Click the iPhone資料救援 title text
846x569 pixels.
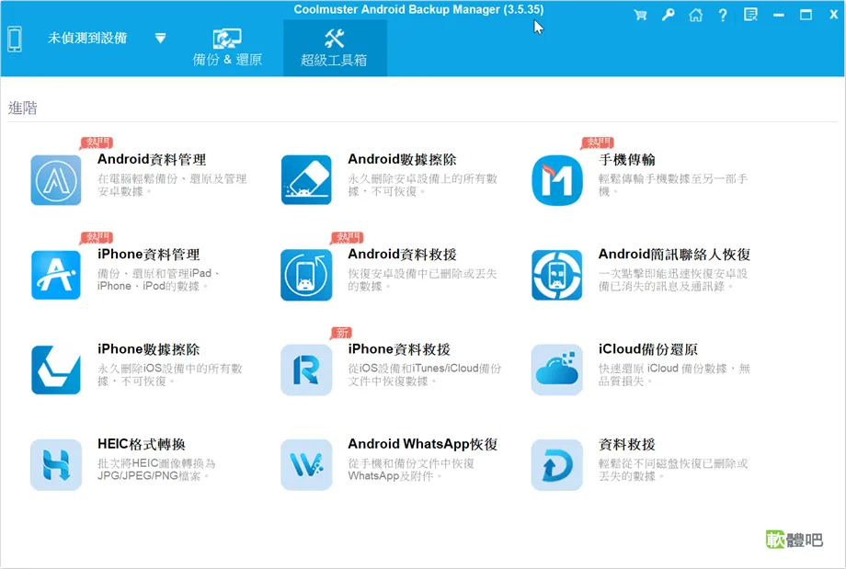[399, 349]
